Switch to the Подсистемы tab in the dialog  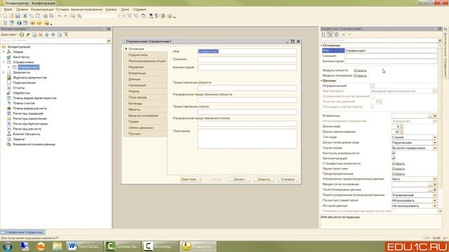coord(145,55)
